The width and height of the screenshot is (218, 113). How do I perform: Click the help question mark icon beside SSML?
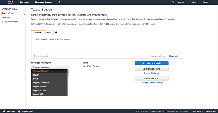[56, 32]
